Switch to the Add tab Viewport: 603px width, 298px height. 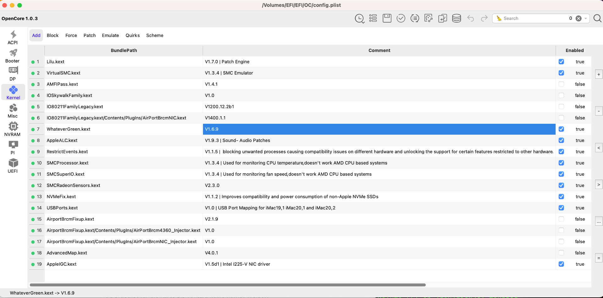(x=36, y=35)
